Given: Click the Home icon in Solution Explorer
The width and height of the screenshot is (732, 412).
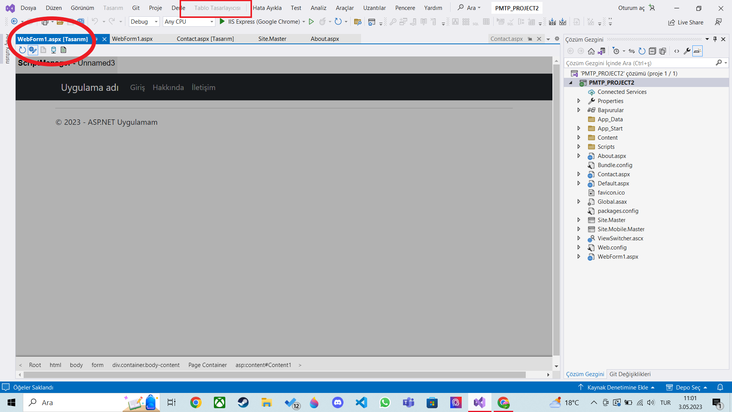Looking at the screenshot, I should [x=591, y=51].
